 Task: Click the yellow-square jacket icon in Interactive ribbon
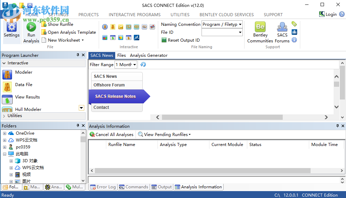113,27
